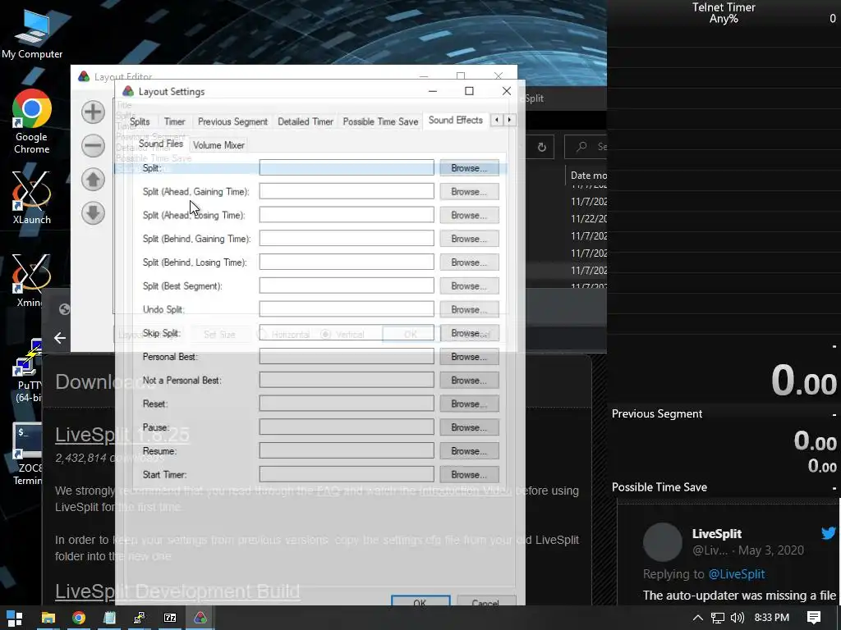Select the Sound Effects tab

[x=455, y=121]
